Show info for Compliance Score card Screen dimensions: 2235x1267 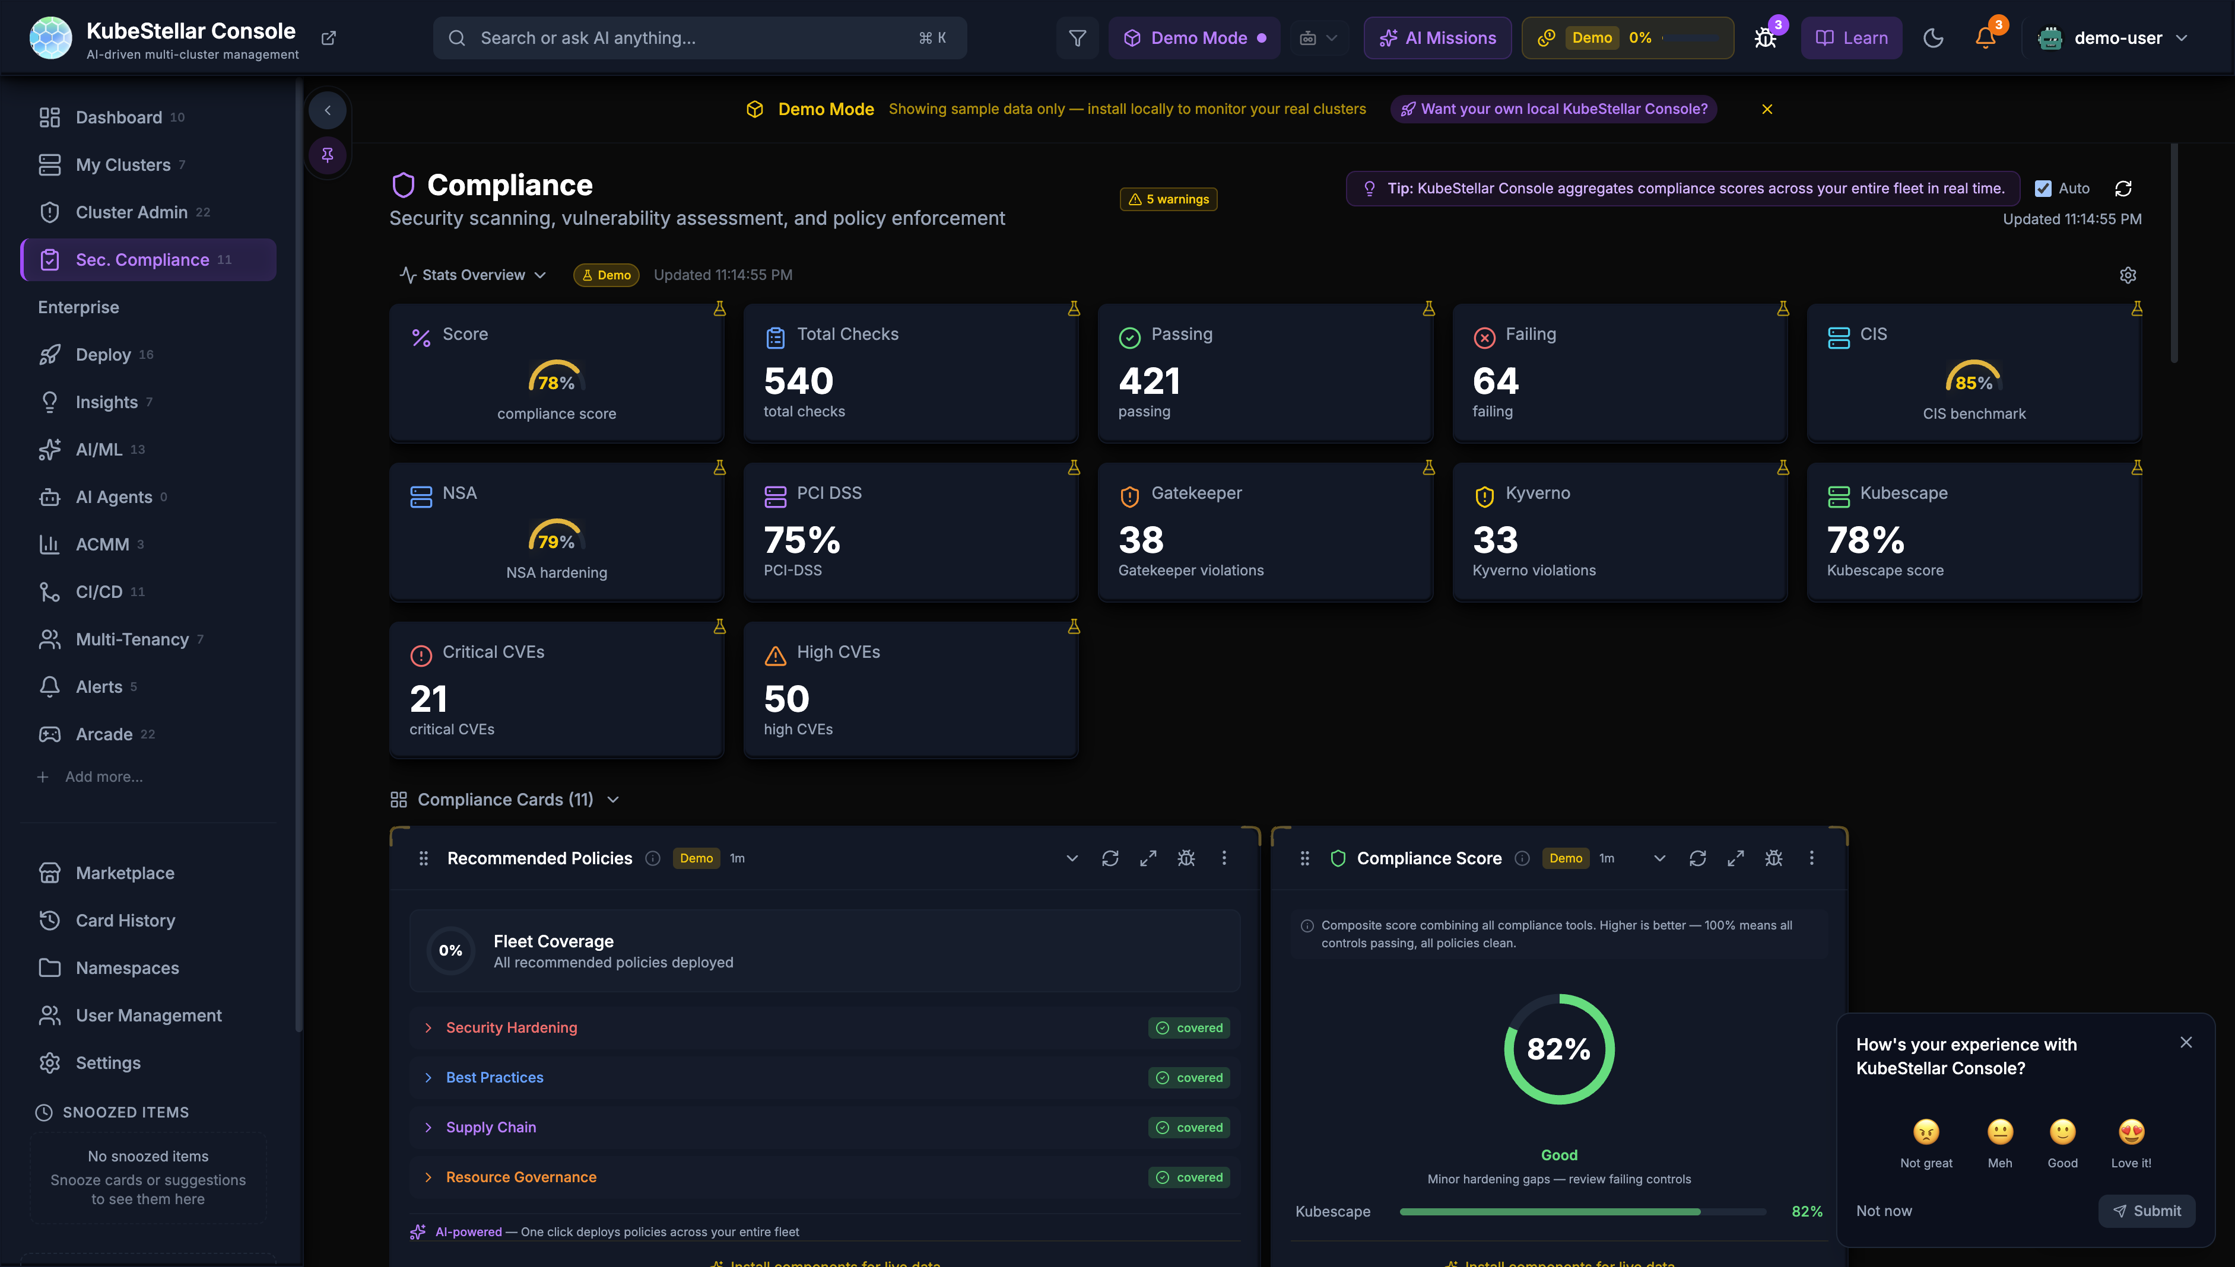pos(1522,859)
